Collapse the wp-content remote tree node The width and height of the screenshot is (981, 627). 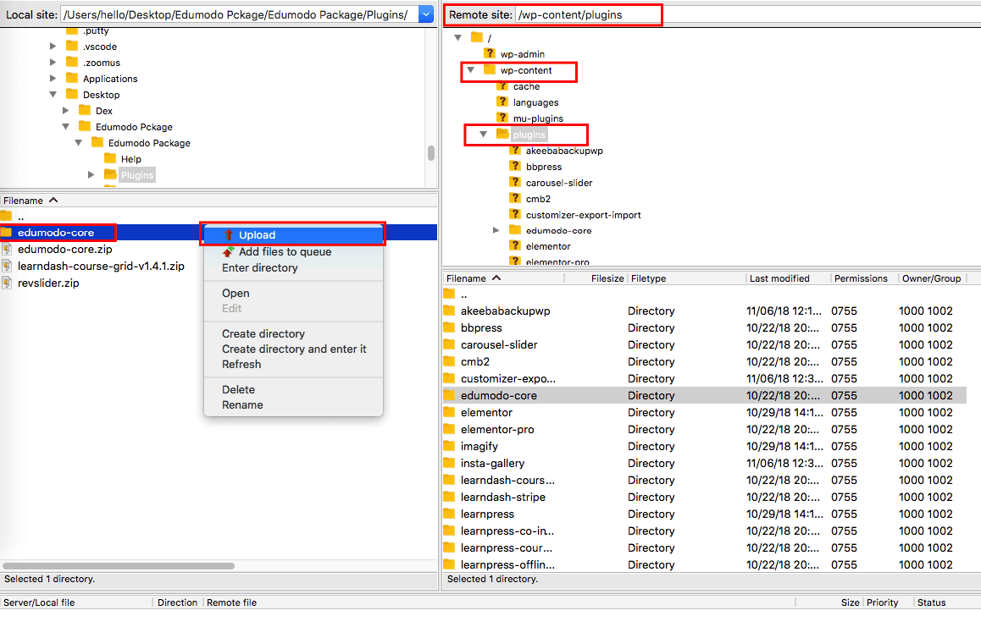coord(471,70)
